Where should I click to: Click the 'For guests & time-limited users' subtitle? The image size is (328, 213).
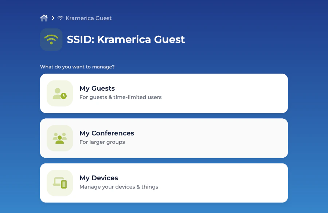pyautogui.click(x=120, y=97)
